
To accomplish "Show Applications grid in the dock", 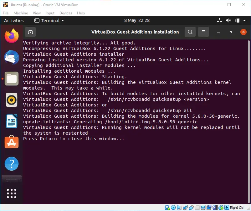I will point(12,193).
